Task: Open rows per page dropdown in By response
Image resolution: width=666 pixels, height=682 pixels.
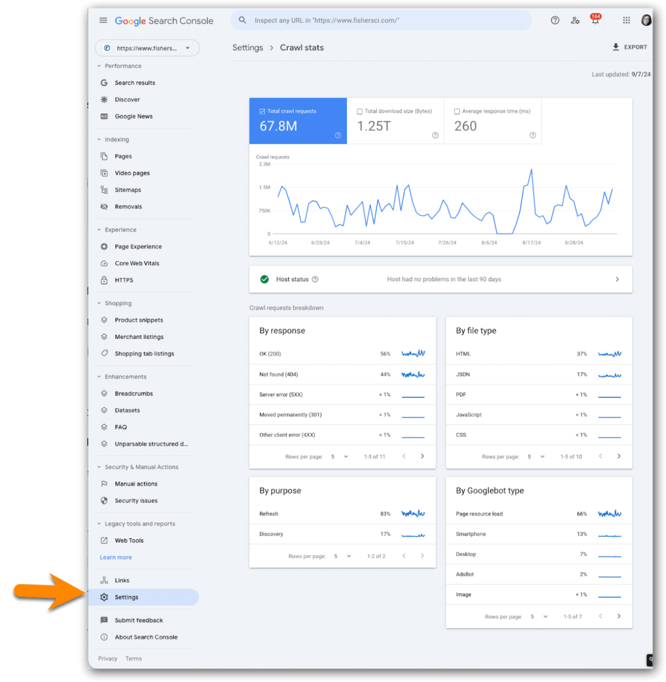Action: point(340,457)
